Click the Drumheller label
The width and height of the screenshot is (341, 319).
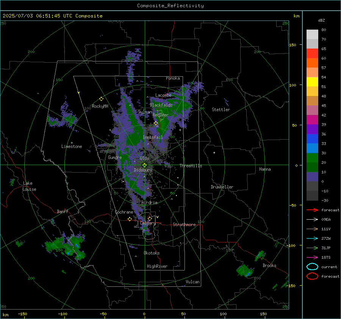222,187
